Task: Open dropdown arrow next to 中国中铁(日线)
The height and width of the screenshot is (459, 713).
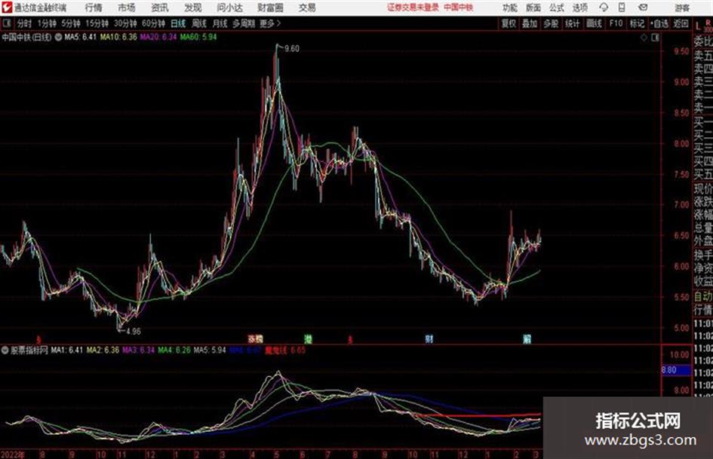Action: pyautogui.click(x=58, y=37)
